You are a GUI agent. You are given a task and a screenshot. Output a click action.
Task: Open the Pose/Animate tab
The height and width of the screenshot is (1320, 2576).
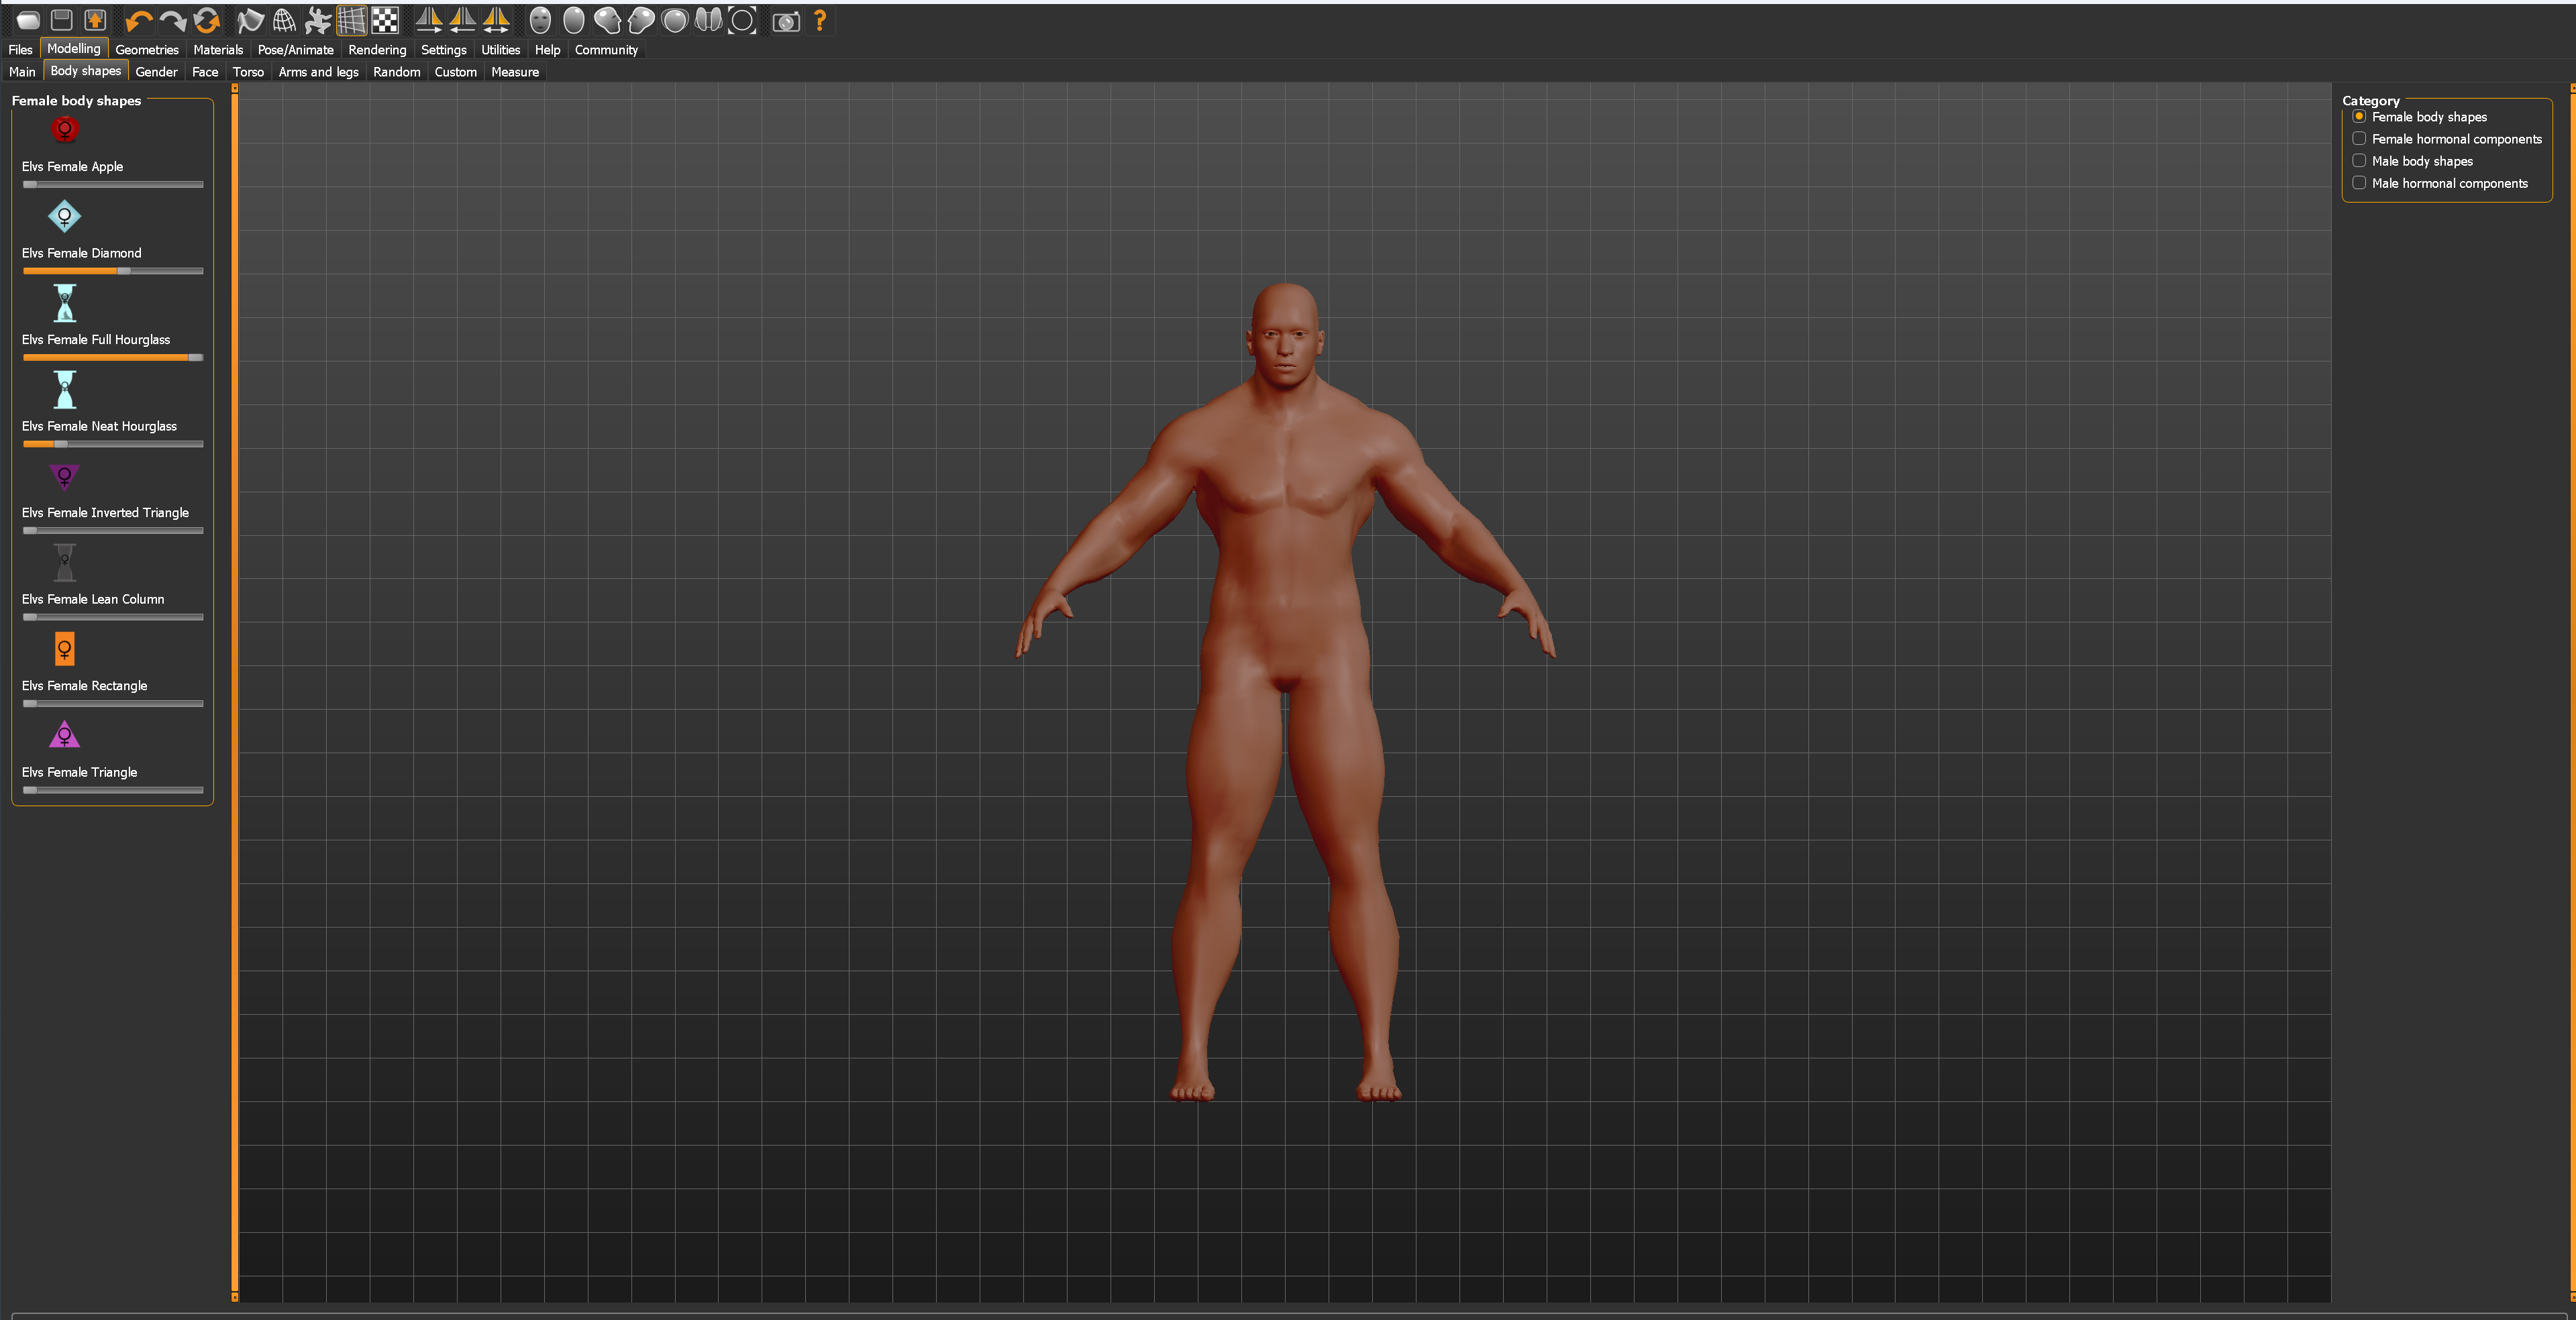(295, 50)
